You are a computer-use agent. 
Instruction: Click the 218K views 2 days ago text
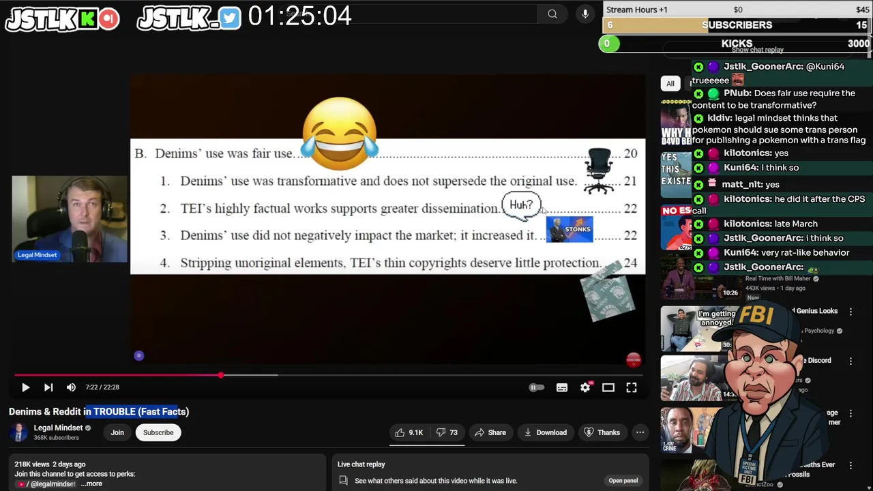point(50,464)
